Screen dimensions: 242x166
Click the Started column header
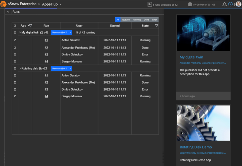115,26
